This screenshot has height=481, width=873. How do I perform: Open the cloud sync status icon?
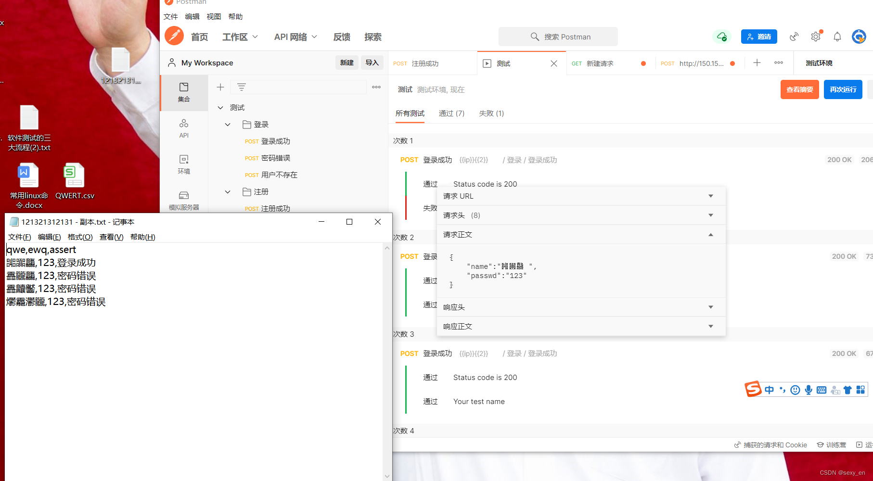click(x=721, y=37)
